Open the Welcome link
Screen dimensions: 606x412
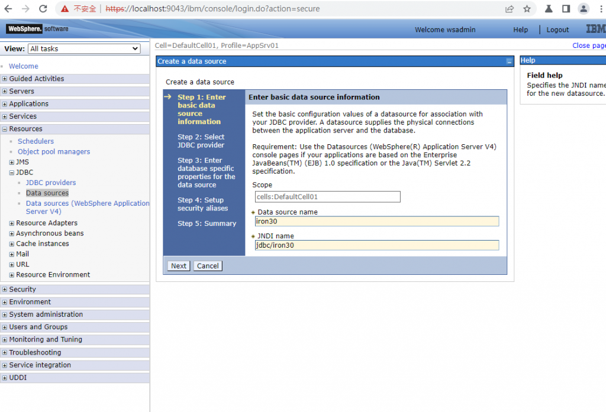24,66
